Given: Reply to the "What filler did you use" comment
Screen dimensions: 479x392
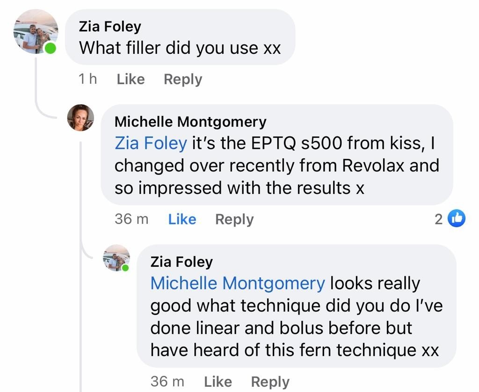Looking at the screenshot, I should (183, 79).
